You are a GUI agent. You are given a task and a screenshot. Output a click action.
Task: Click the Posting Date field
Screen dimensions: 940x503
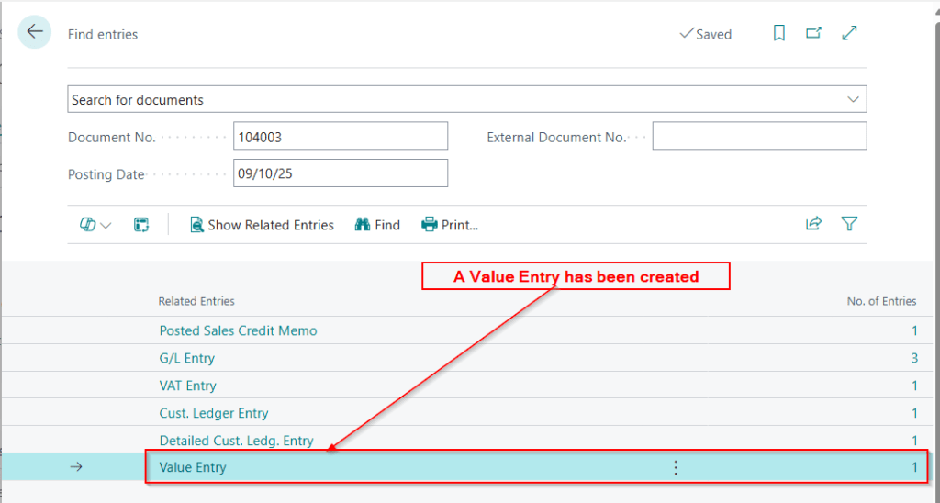click(x=340, y=173)
